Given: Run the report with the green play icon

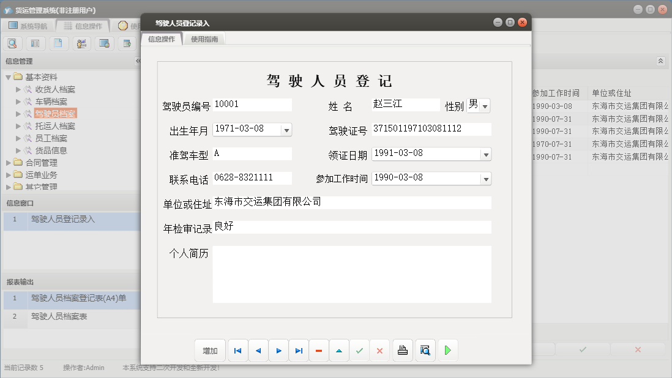Looking at the screenshot, I should [x=447, y=350].
